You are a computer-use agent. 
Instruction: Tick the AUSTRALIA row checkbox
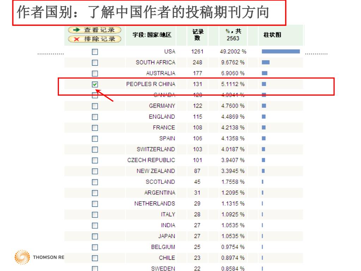click(x=95, y=73)
